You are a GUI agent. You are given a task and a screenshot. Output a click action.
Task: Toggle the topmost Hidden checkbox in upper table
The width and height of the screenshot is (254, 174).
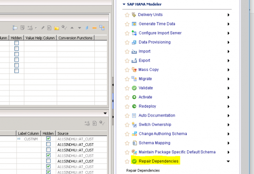[x=17, y=43]
